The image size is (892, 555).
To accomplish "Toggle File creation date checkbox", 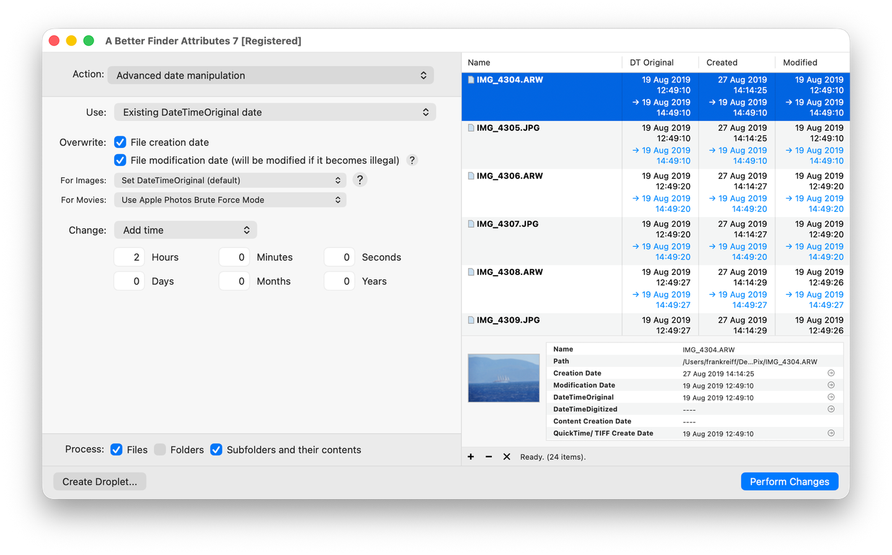I will 120,142.
